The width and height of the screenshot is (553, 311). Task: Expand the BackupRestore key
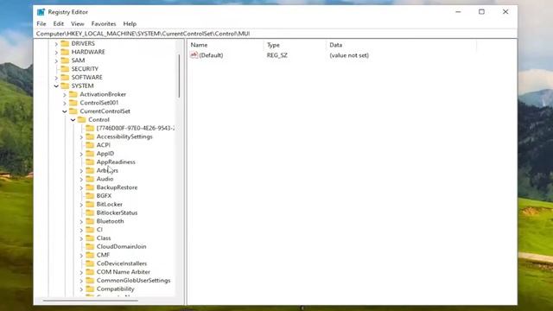(81, 187)
